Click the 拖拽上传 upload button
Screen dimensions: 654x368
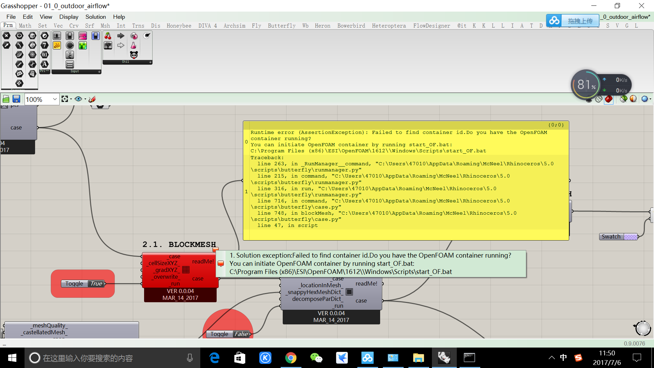580,20
